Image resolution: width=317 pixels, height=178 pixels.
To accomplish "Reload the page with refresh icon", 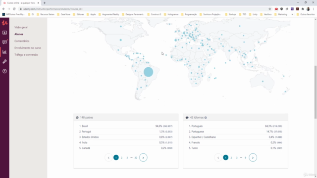I will [14, 9].
